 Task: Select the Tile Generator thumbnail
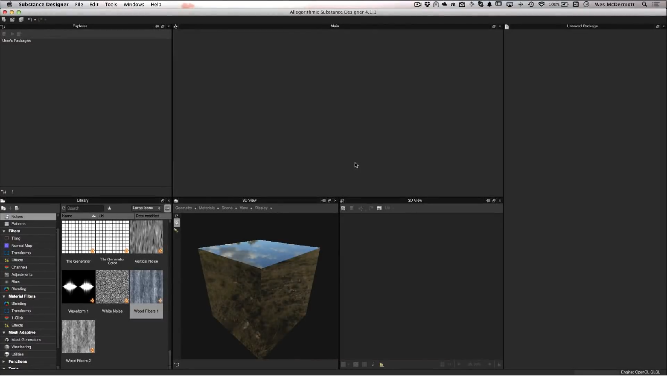click(x=79, y=237)
